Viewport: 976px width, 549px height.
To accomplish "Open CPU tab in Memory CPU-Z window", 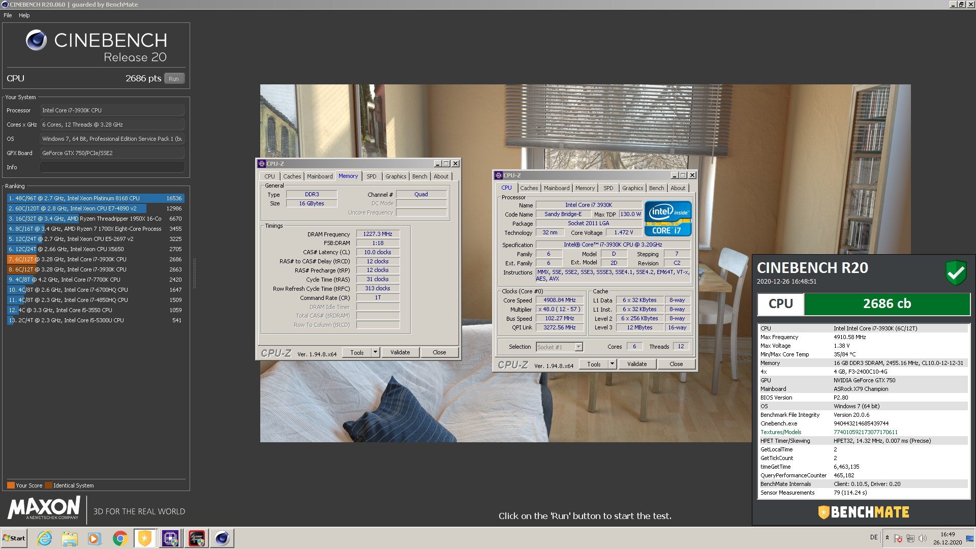I will [269, 176].
